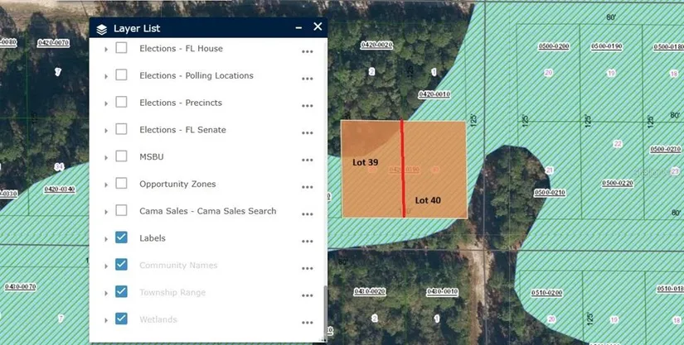Open options menu for Labels layer
Viewport: 684px width, 345px height.
click(x=307, y=242)
